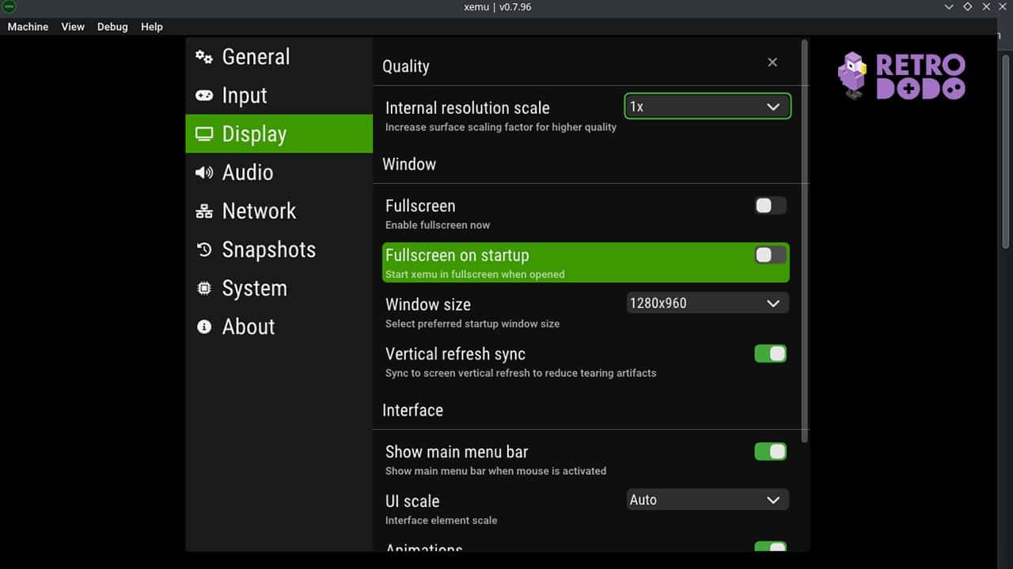Enable Fullscreen now
The image size is (1013, 569).
(x=768, y=205)
